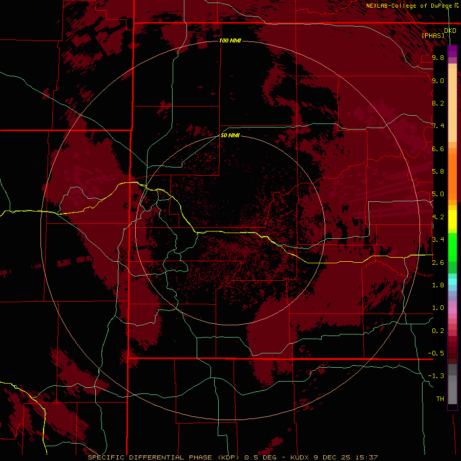Select the 3.4 scale value

coord(438,240)
